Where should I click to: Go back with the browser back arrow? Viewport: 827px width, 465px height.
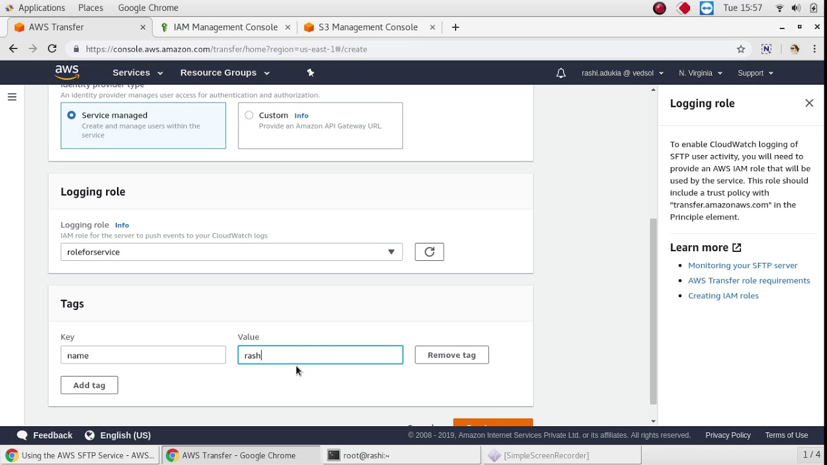pos(13,48)
